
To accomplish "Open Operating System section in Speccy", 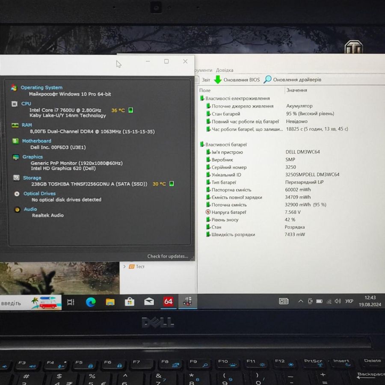I will tap(41, 87).
